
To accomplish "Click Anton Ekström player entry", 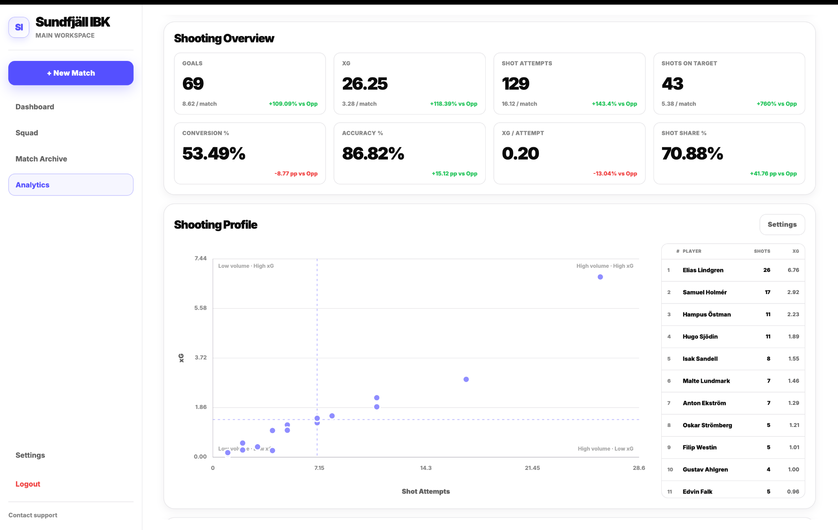I will (733, 403).
